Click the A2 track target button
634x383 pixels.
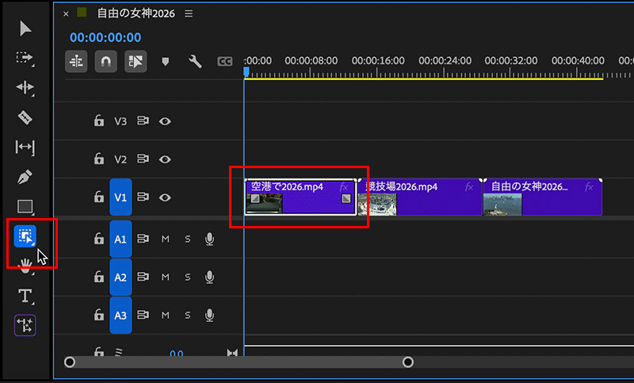pyautogui.click(x=120, y=277)
